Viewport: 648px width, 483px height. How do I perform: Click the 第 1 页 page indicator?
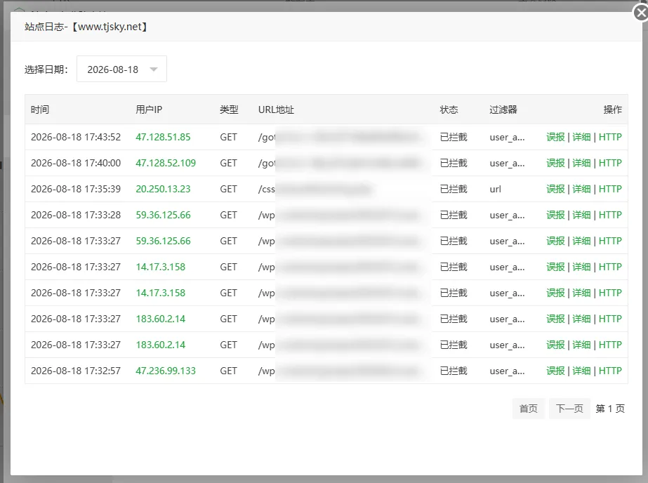click(x=610, y=409)
